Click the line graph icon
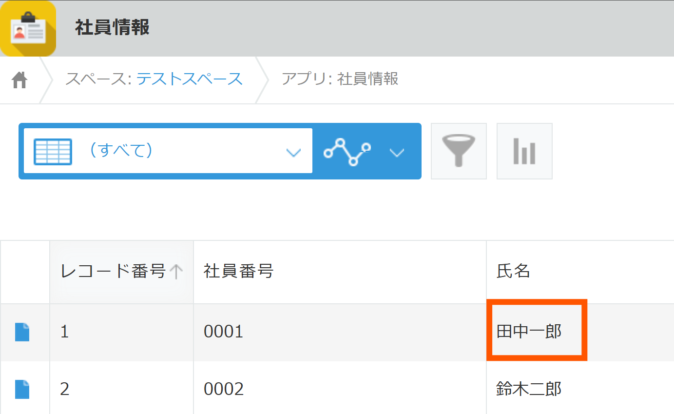674x414 pixels. pyautogui.click(x=347, y=152)
